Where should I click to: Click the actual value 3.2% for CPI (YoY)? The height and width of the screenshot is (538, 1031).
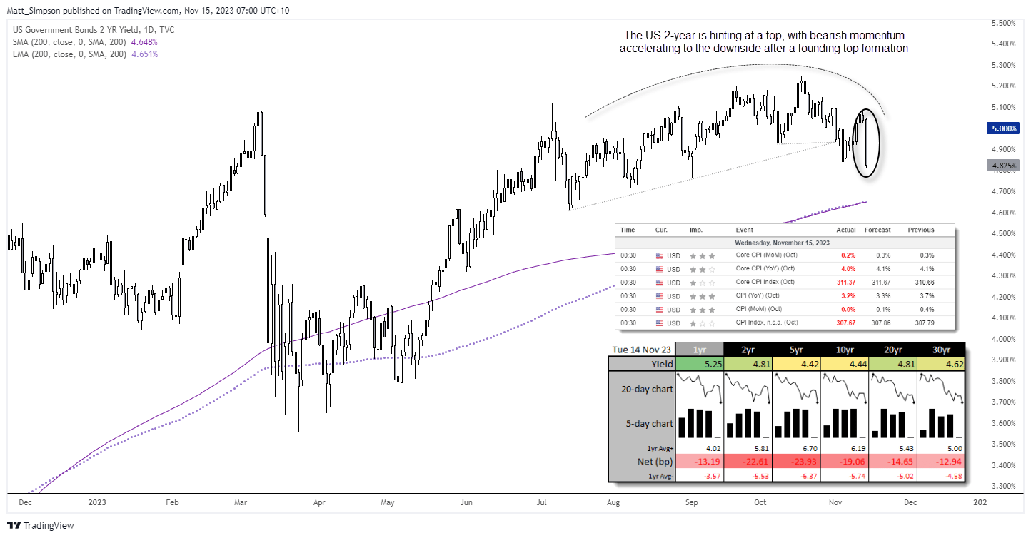tap(848, 295)
